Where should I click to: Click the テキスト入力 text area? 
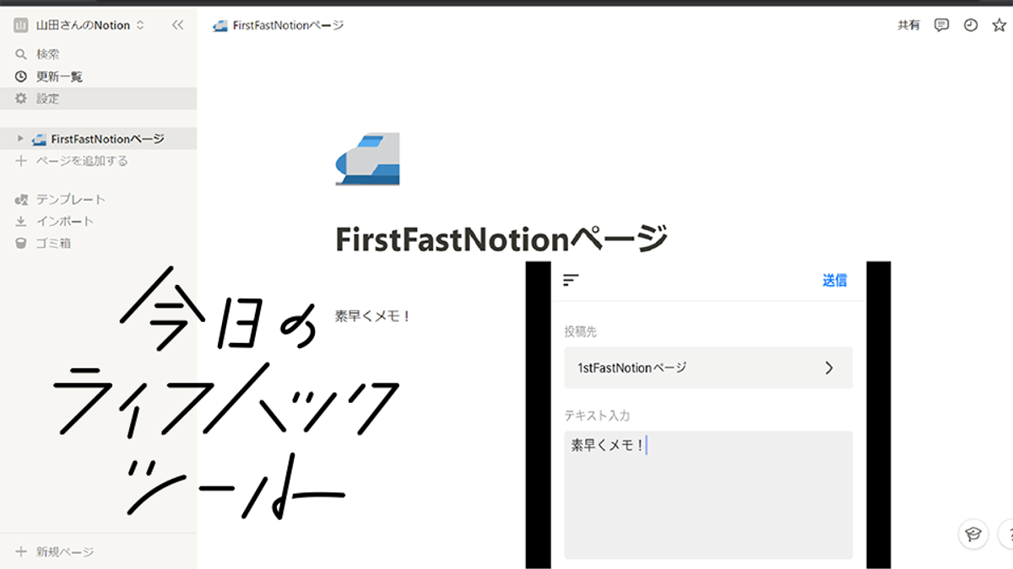pos(708,494)
